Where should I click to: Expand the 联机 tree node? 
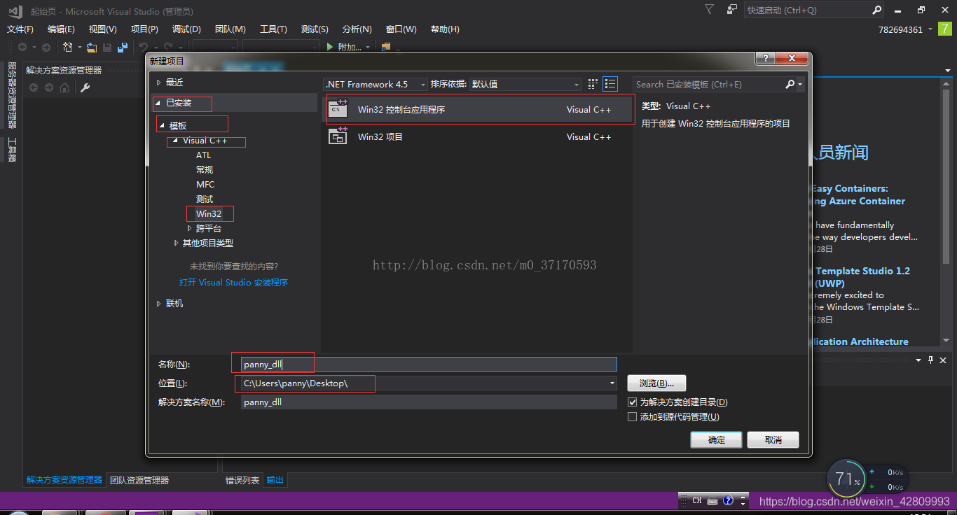(159, 303)
